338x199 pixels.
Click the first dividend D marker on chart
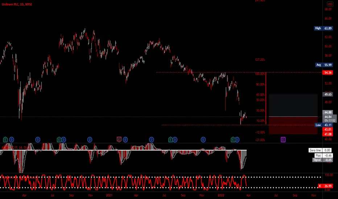point(12,140)
